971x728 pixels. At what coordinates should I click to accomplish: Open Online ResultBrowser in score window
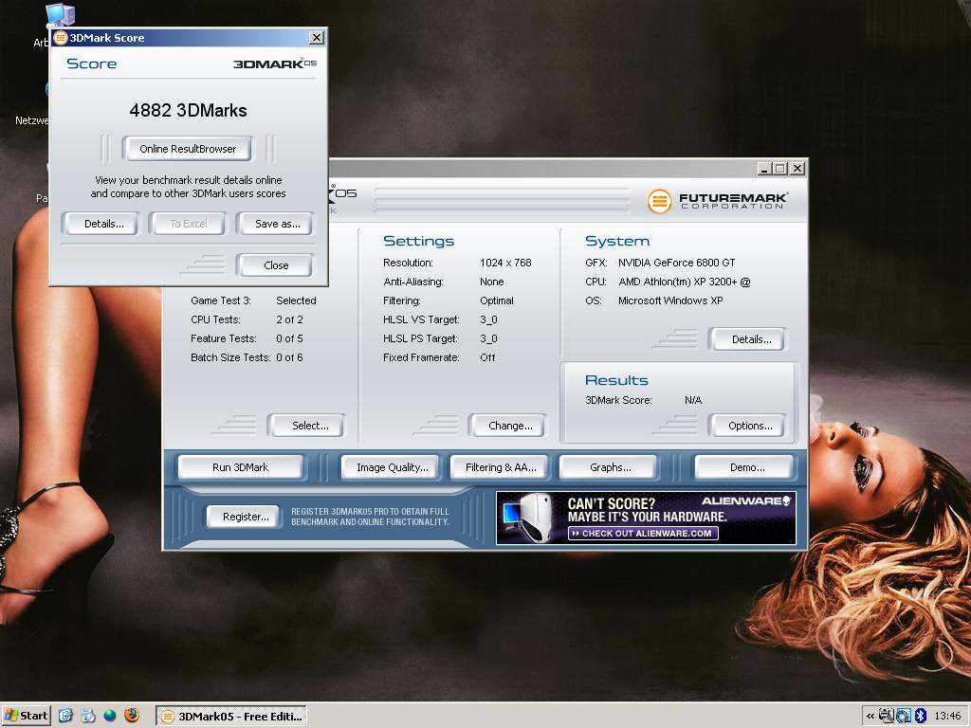tap(188, 149)
